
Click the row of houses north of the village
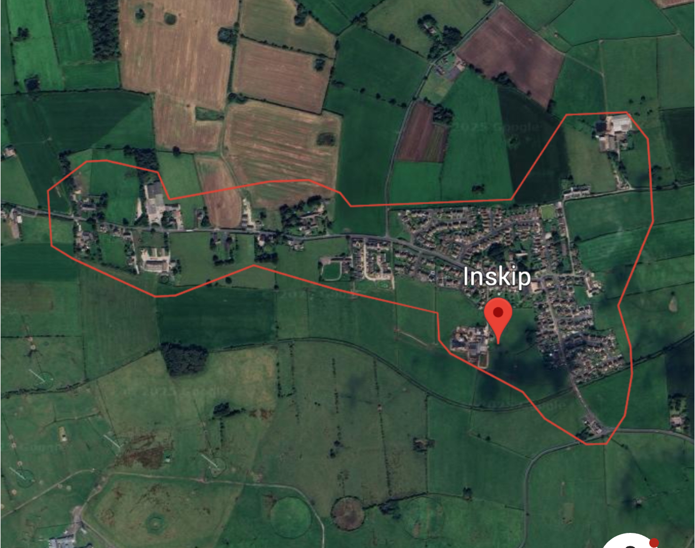click(x=576, y=192)
